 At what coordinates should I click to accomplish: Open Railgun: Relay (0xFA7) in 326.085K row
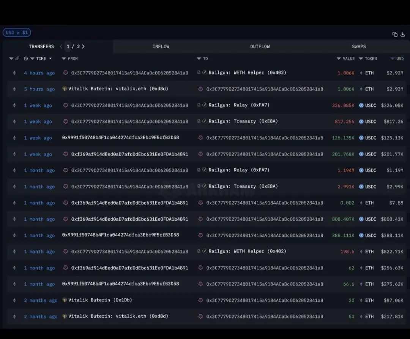pos(239,105)
